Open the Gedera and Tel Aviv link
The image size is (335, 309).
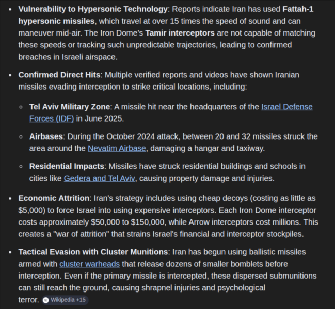click(x=99, y=178)
